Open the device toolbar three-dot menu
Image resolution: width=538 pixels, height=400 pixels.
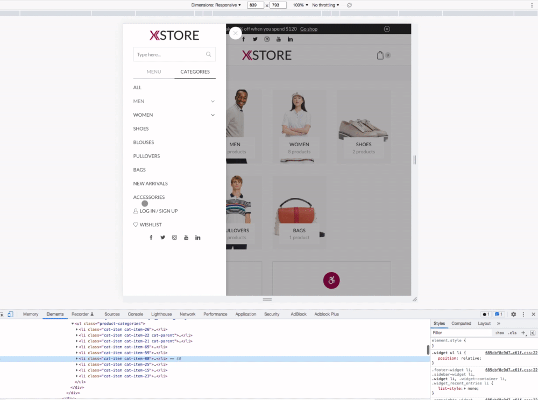click(532, 5)
